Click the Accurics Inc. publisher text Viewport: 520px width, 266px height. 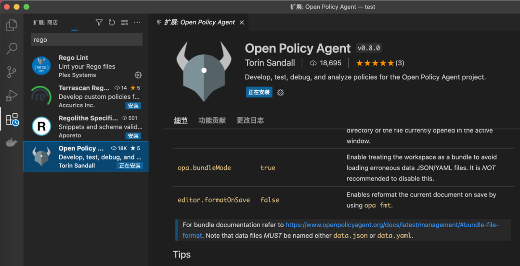coord(77,105)
